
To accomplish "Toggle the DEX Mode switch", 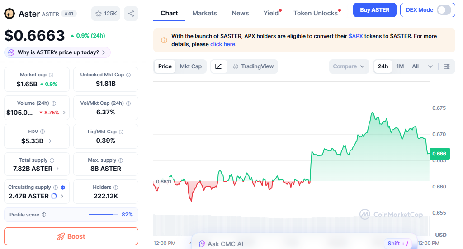I will (444, 10).
